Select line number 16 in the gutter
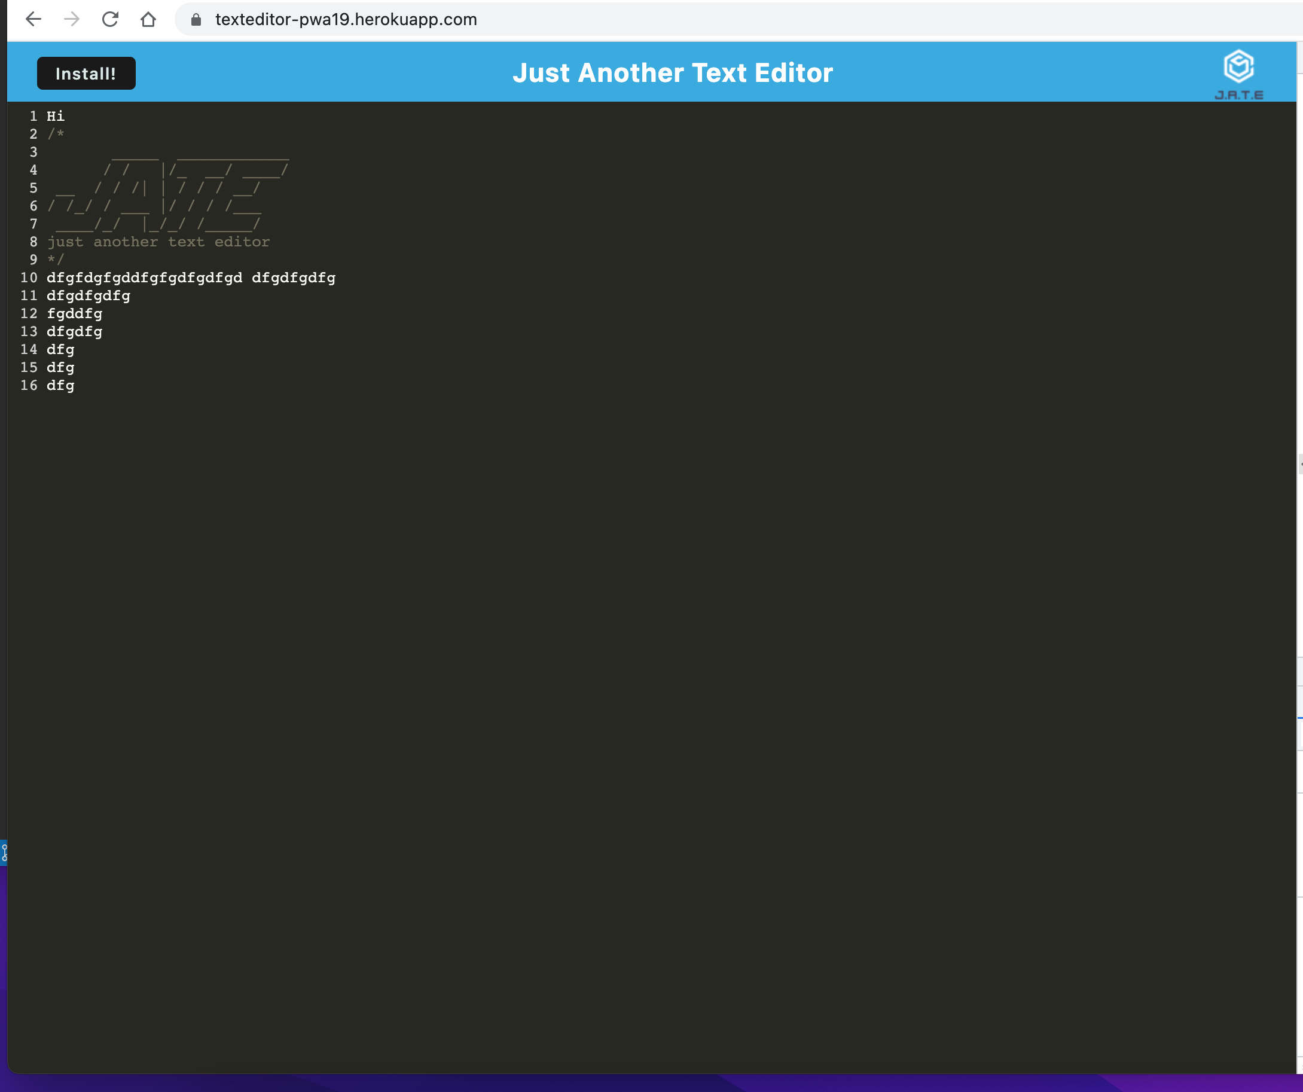 pyautogui.click(x=29, y=385)
